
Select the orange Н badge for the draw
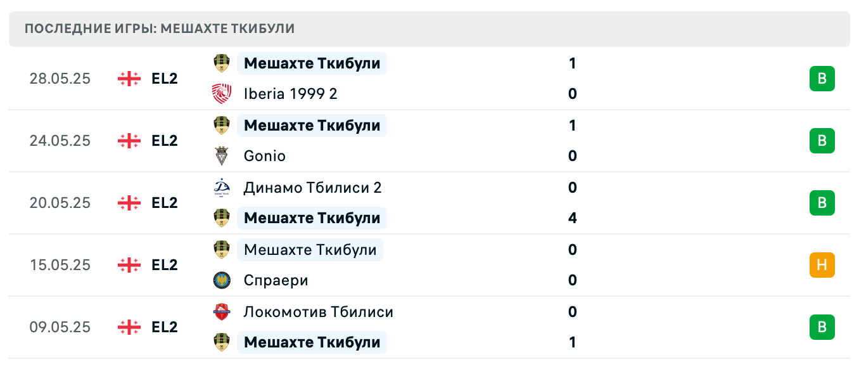(x=822, y=265)
